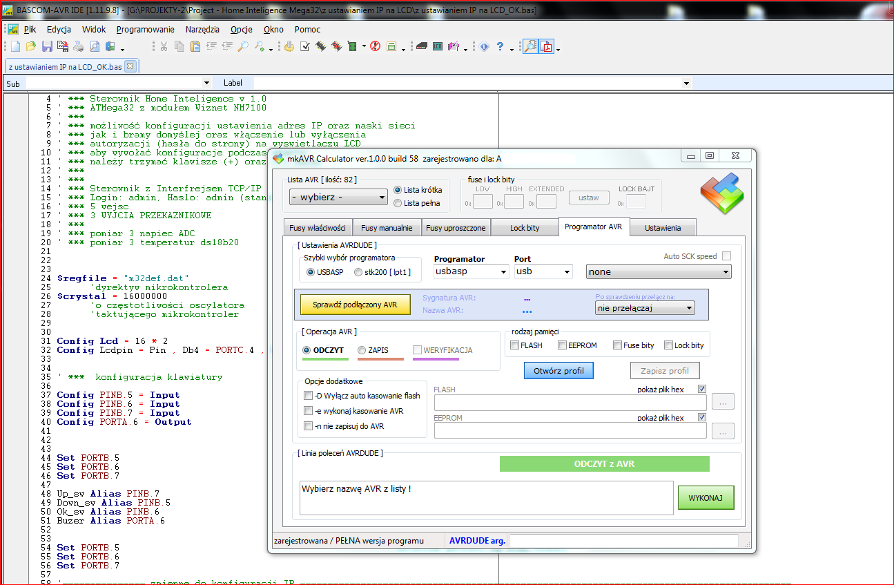Switch to the Lock bity tab
The height and width of the screenshot is (585, 894).
525,228
